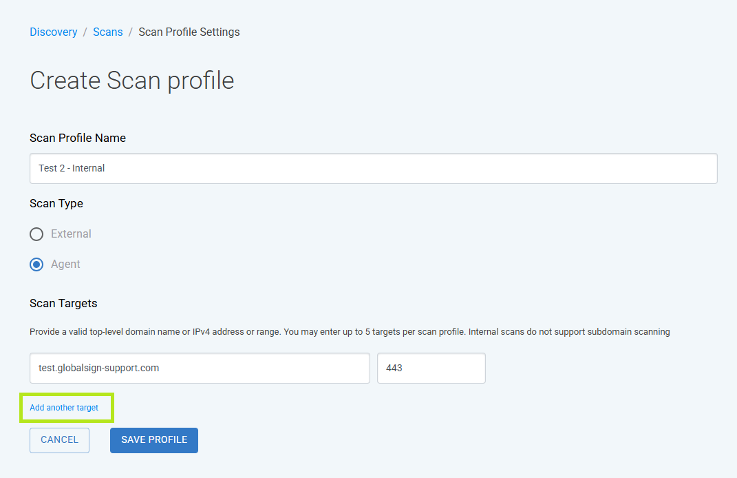Focus the Scan Profile Name input field

(x=373, y=169)
